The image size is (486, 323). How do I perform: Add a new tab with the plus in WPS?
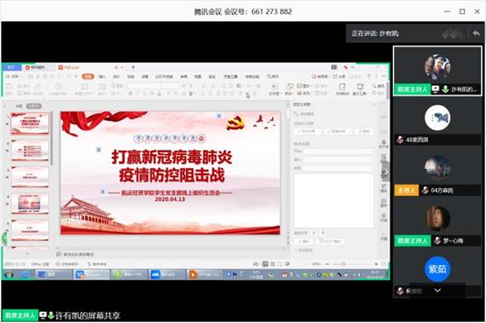click(x=133, y=67)
